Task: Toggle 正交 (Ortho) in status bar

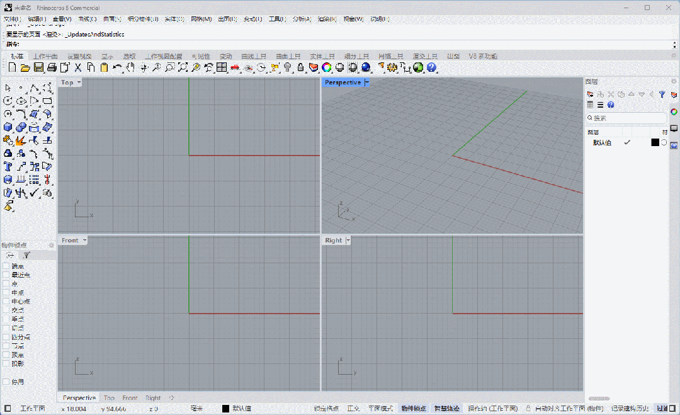Action: (353, 409)
